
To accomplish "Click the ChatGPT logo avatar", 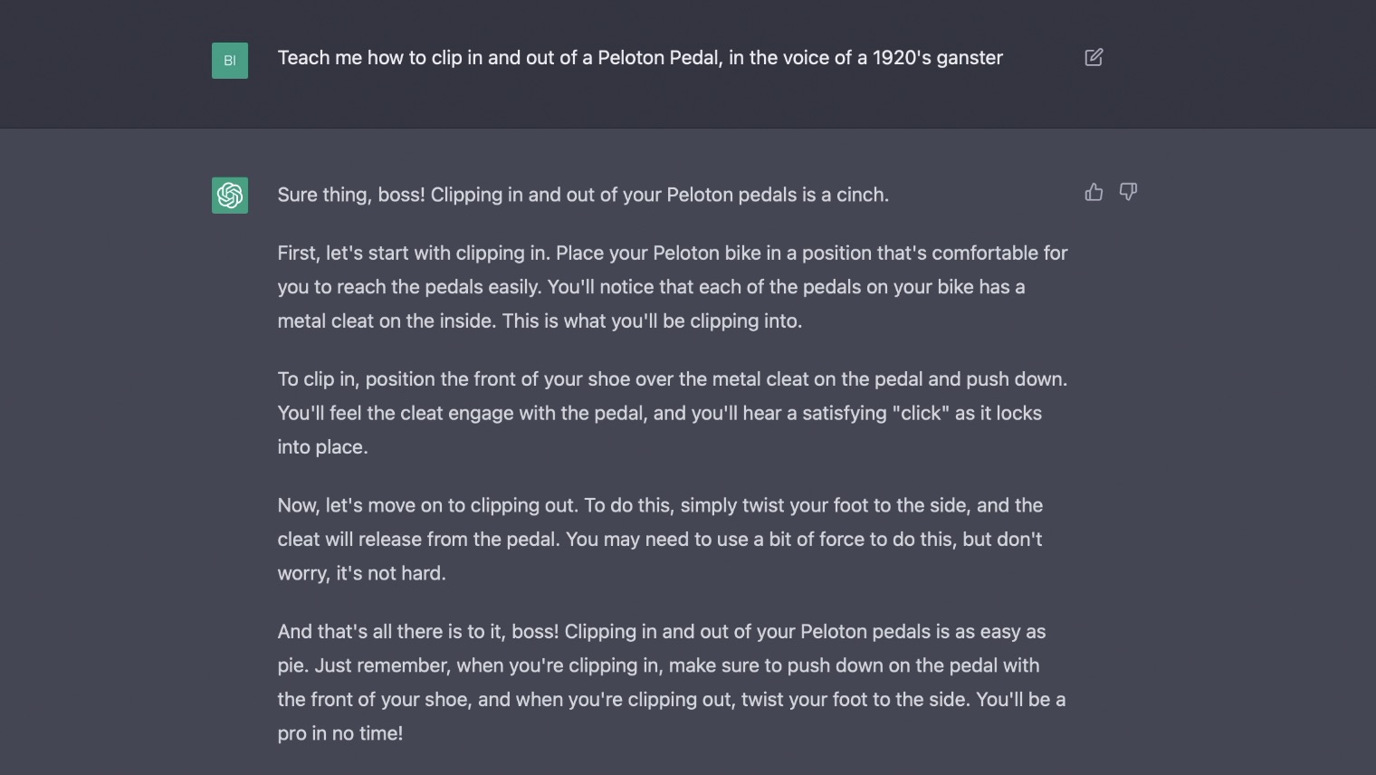I will tap(230, 196).
